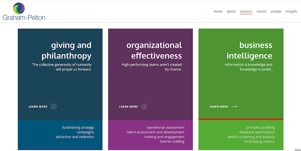
Task: Open the giving and philanthropy heading
Action: pyautogui.click(x=67, y=51)
